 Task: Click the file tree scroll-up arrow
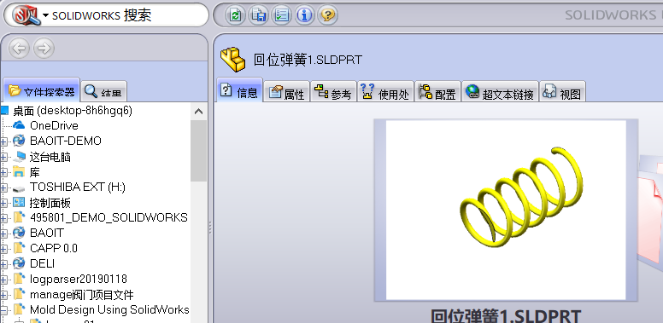[198, 112]
